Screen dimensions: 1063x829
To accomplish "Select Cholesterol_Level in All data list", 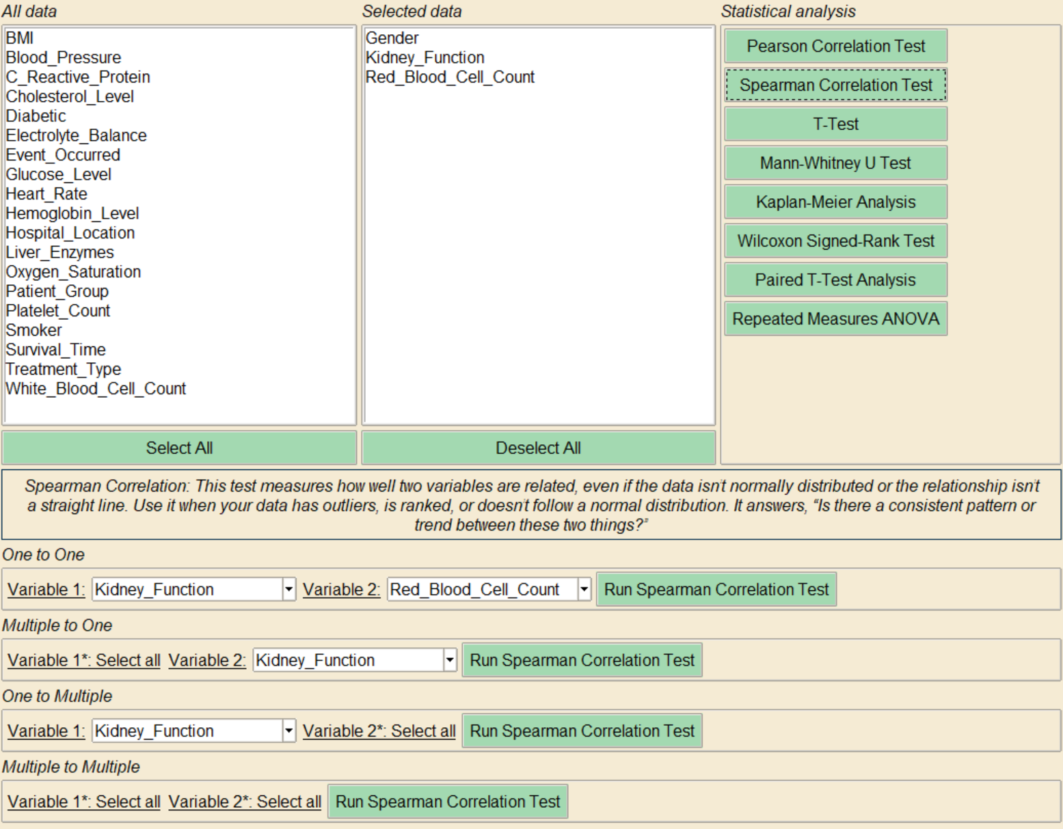I will coord(70,96).
